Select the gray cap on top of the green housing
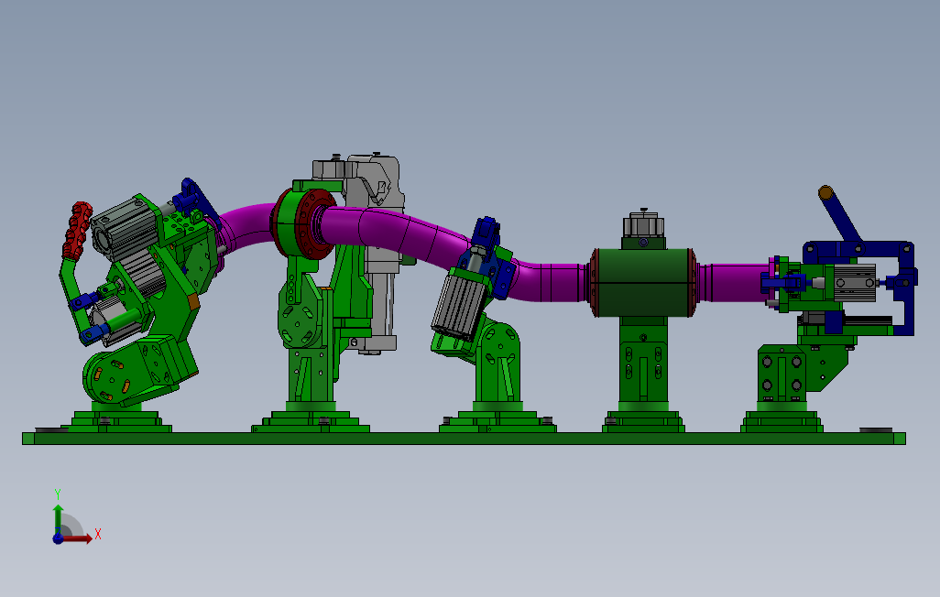The width and height of the screenshot is (940, 597). (x=643, y=224)
